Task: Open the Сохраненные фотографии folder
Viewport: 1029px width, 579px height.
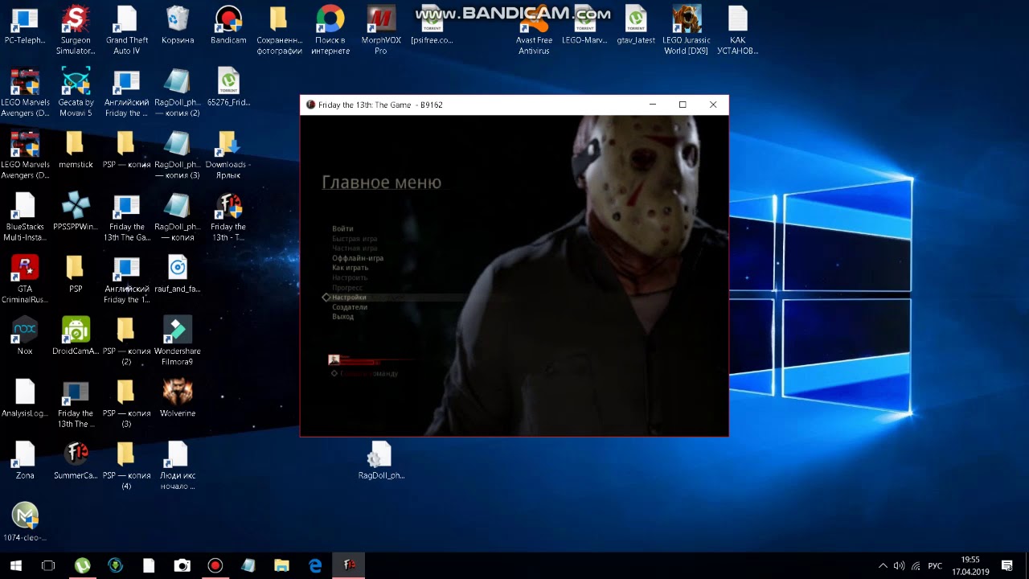Action: click(x=279, y=31)
